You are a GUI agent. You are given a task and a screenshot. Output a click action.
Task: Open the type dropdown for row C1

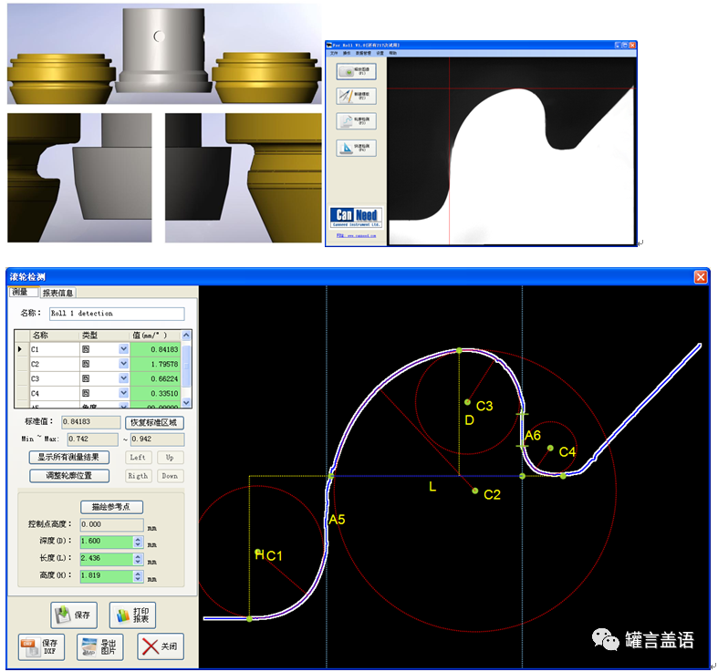124,349
